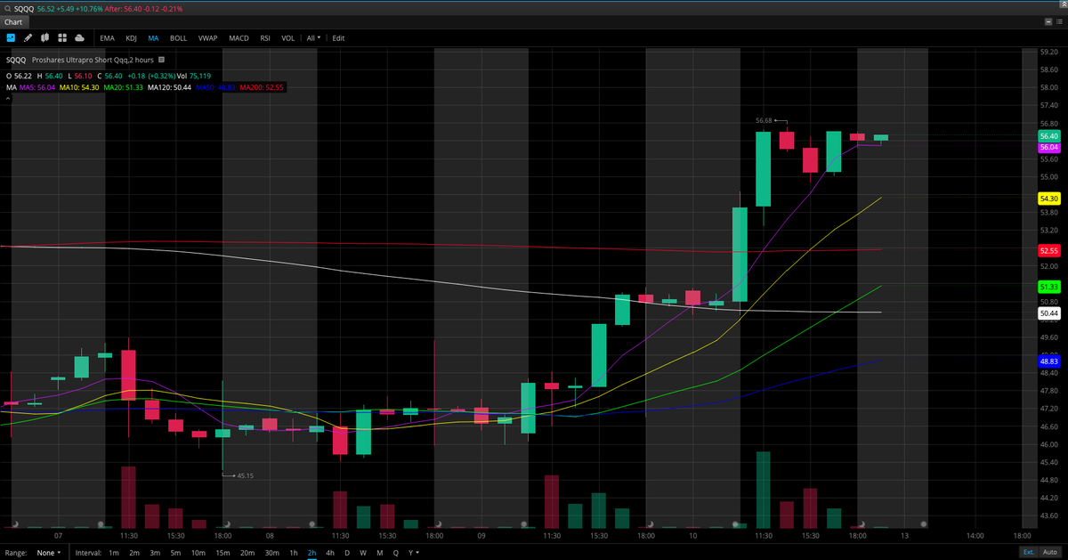
Task: Select the 3m interval
Action: pyautogui.click(x=156, y=553)
